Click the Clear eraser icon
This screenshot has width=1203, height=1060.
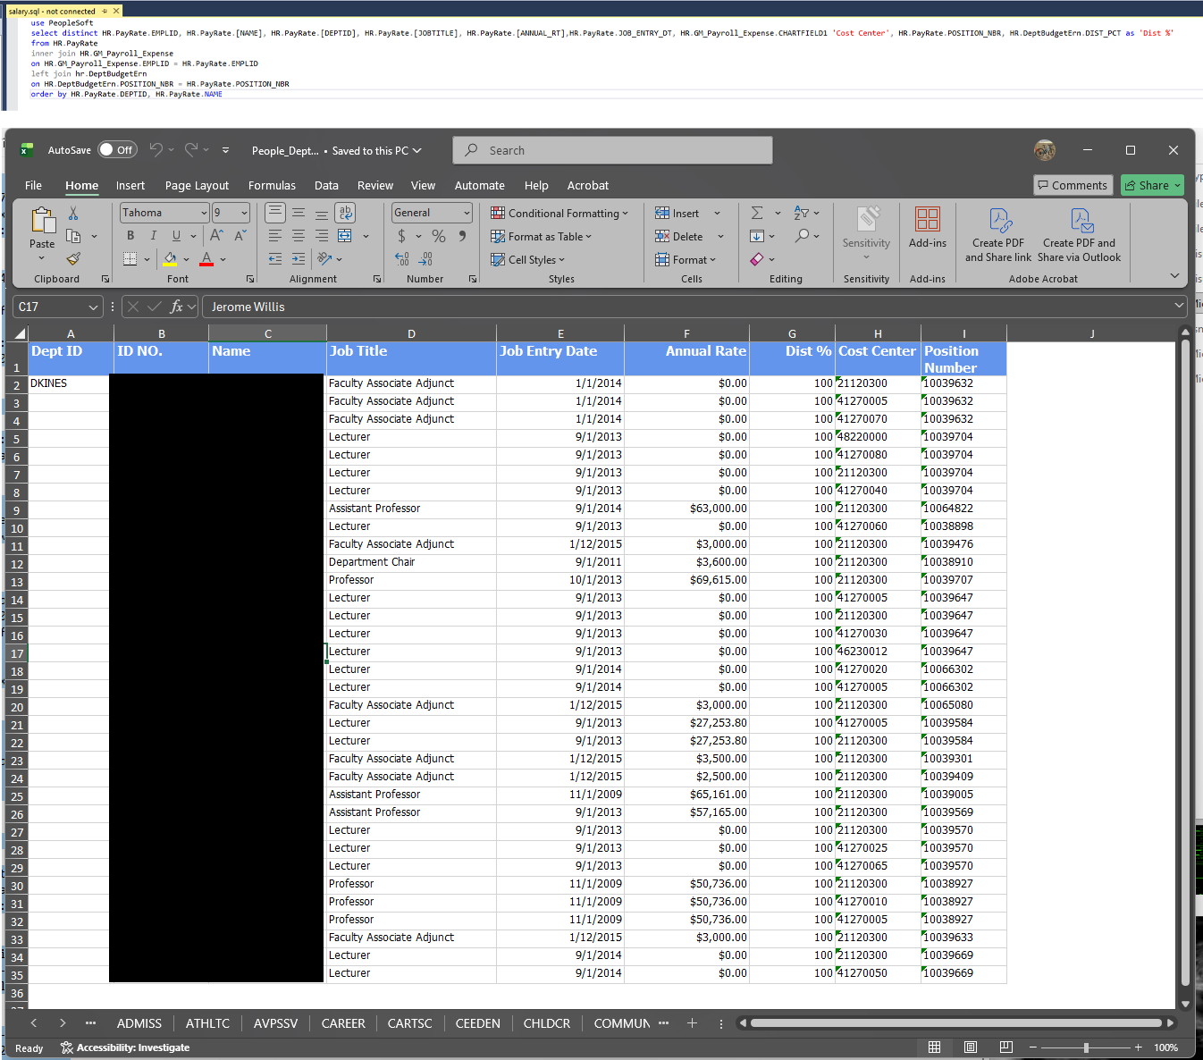[x=757, y=259]
